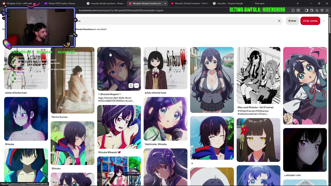Open the browser hamburger menu

point(327,10)
